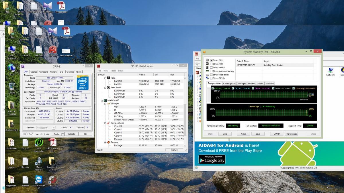Screen dimensions: 344x193
Task: Open the Tools dropdown arrow in CPU-Z
Action: click(63, 134)
